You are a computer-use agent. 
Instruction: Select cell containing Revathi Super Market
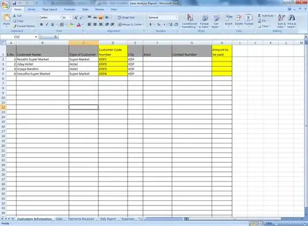tap(42, 59)
